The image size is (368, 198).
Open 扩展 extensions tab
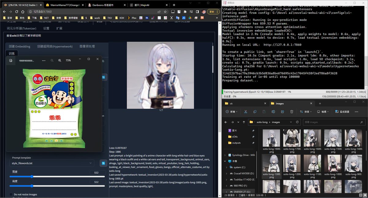[x=59, y=28]
